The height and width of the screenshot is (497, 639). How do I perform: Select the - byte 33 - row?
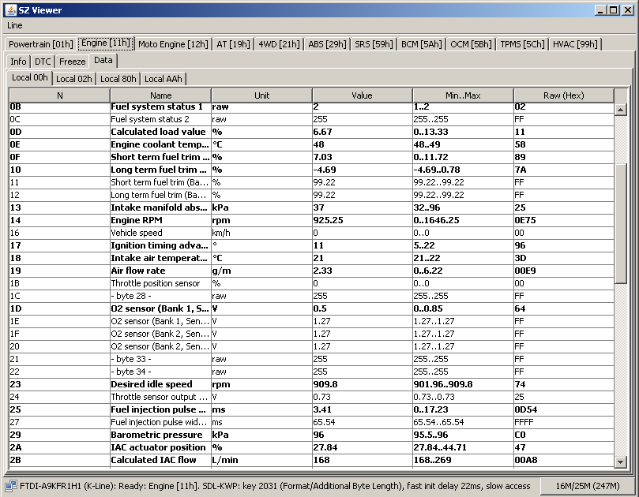click(x=311, y=359)
